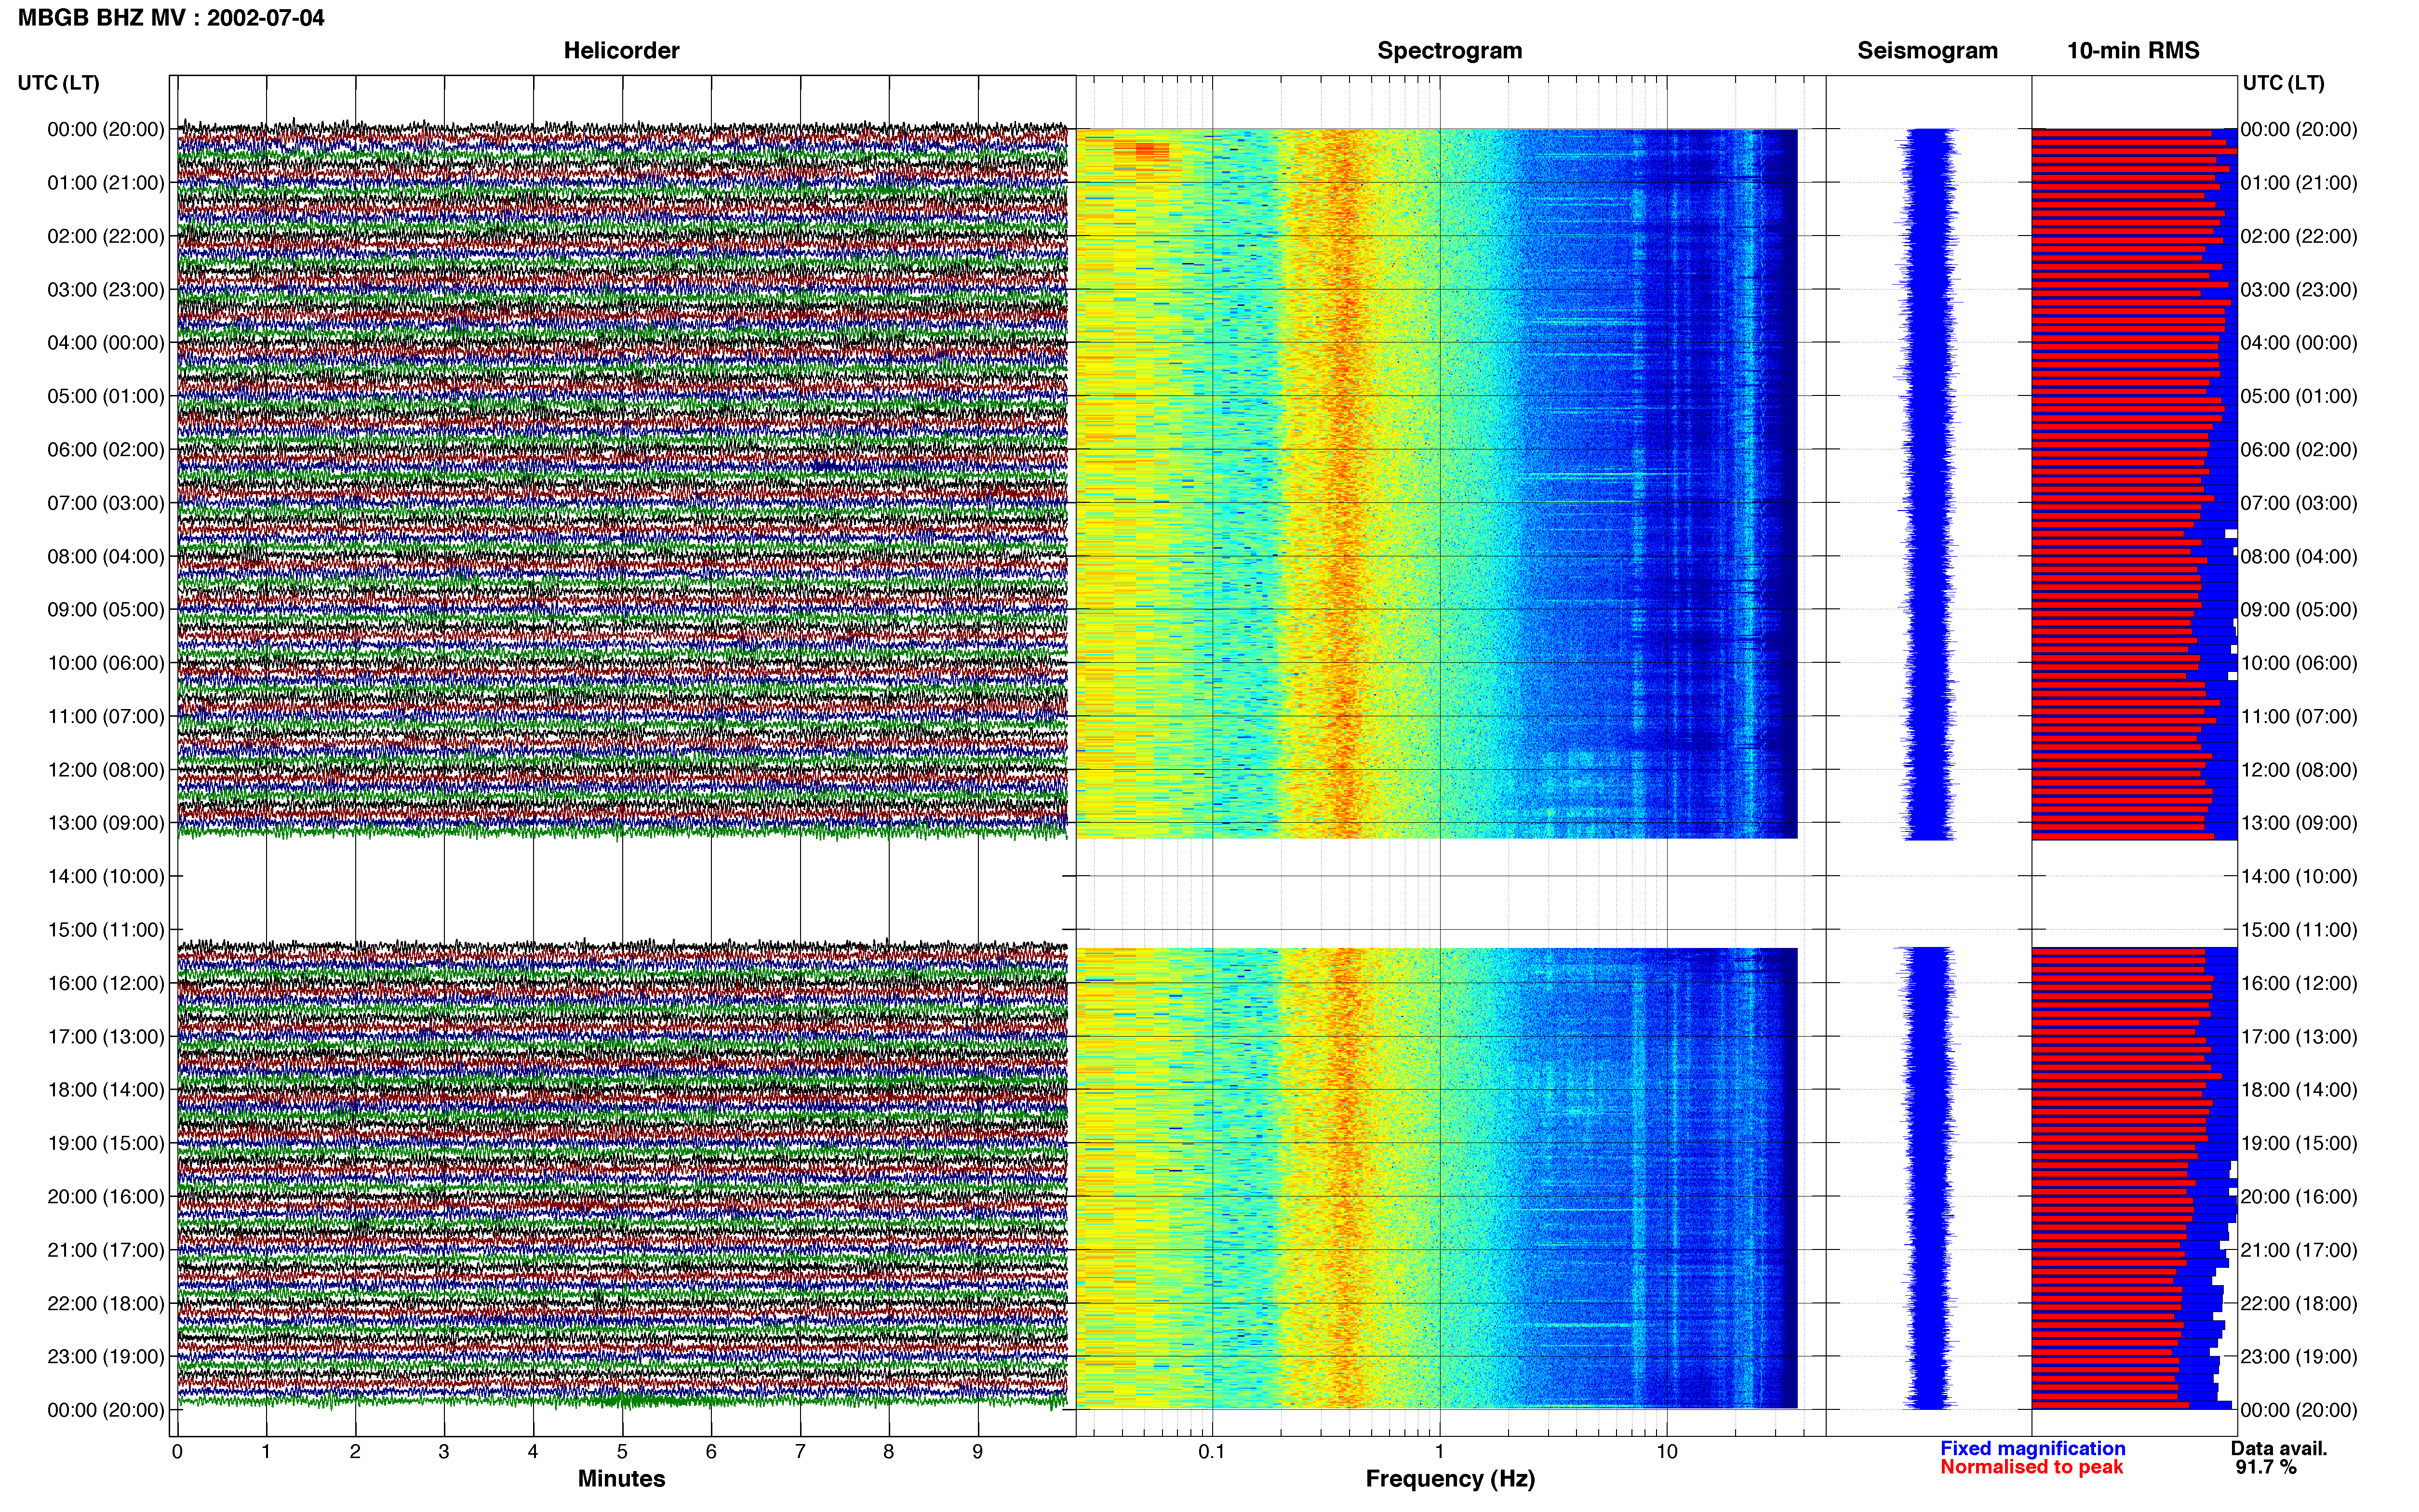The width and height of the screenshot is (2419, 1512).
Task: Click right-axis time label '16:00 (12:00)'
Action: (x=2299, y=983)
